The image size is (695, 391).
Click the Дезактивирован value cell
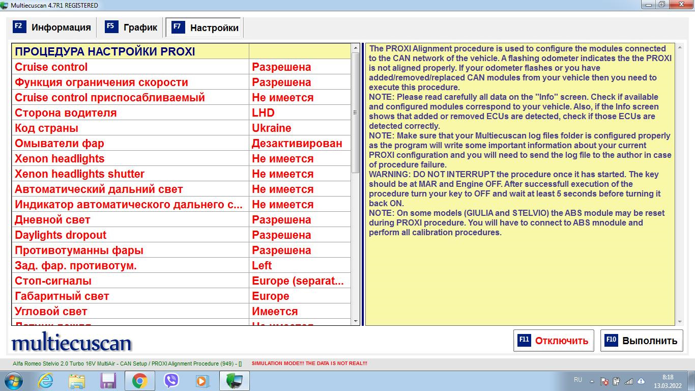pyautogui.click(x=300, y=143)
